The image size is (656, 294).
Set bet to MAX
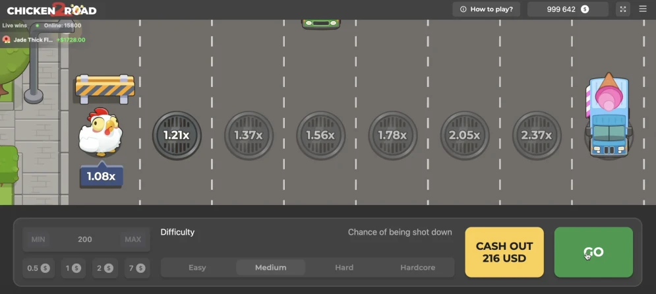pyautogui.click(x=133, y=239)
